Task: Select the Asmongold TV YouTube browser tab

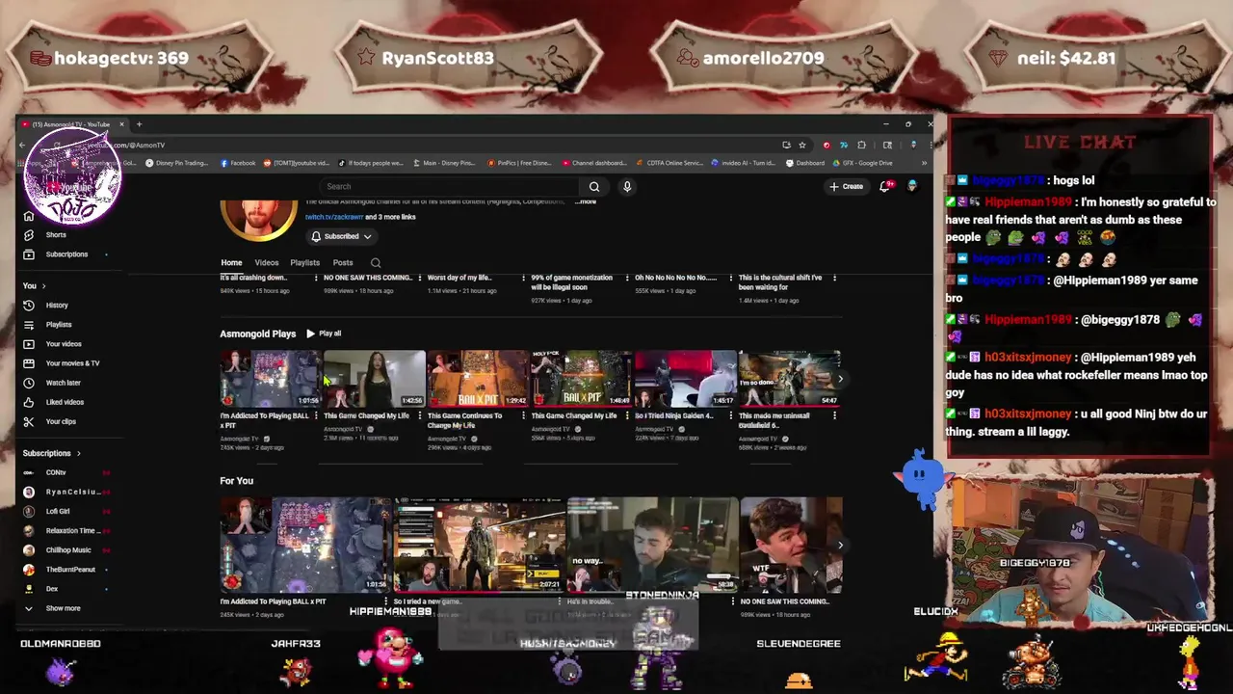Action: (x=72, y=124)
